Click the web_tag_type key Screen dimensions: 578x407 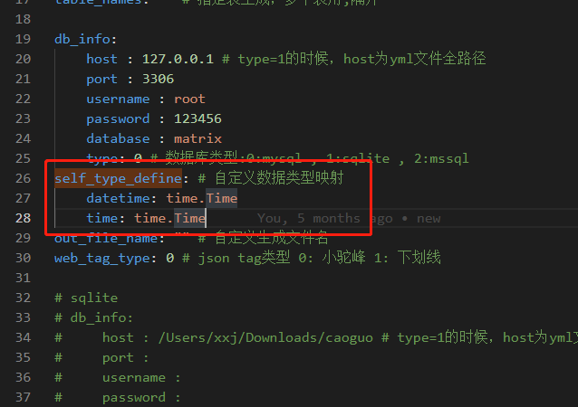click(102, 258)
